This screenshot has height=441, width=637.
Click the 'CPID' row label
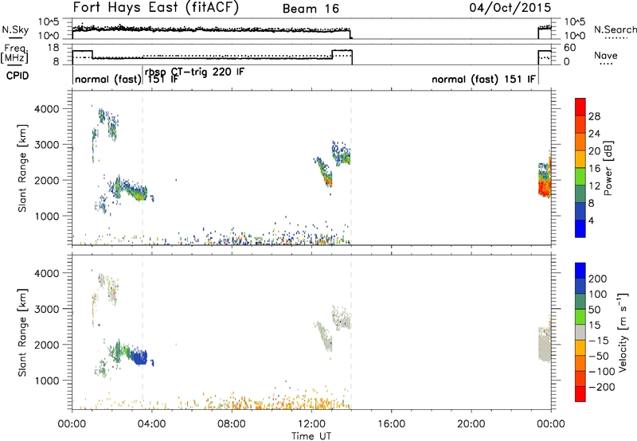[x=18, y=76]
